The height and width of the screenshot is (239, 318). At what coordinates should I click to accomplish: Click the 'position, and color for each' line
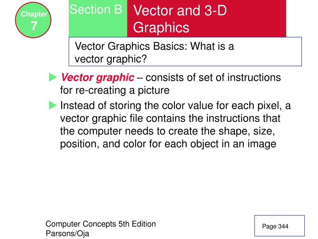(x=168, y=144)
